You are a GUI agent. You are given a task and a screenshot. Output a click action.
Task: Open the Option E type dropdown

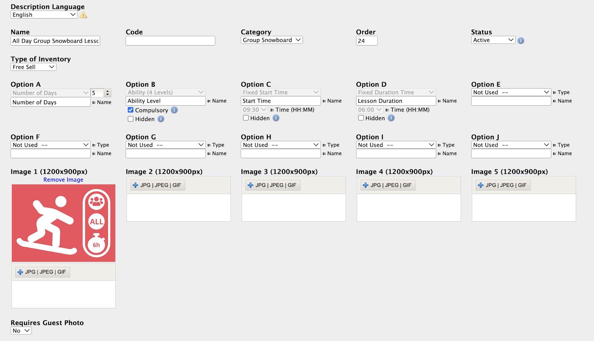pos(511,92)
